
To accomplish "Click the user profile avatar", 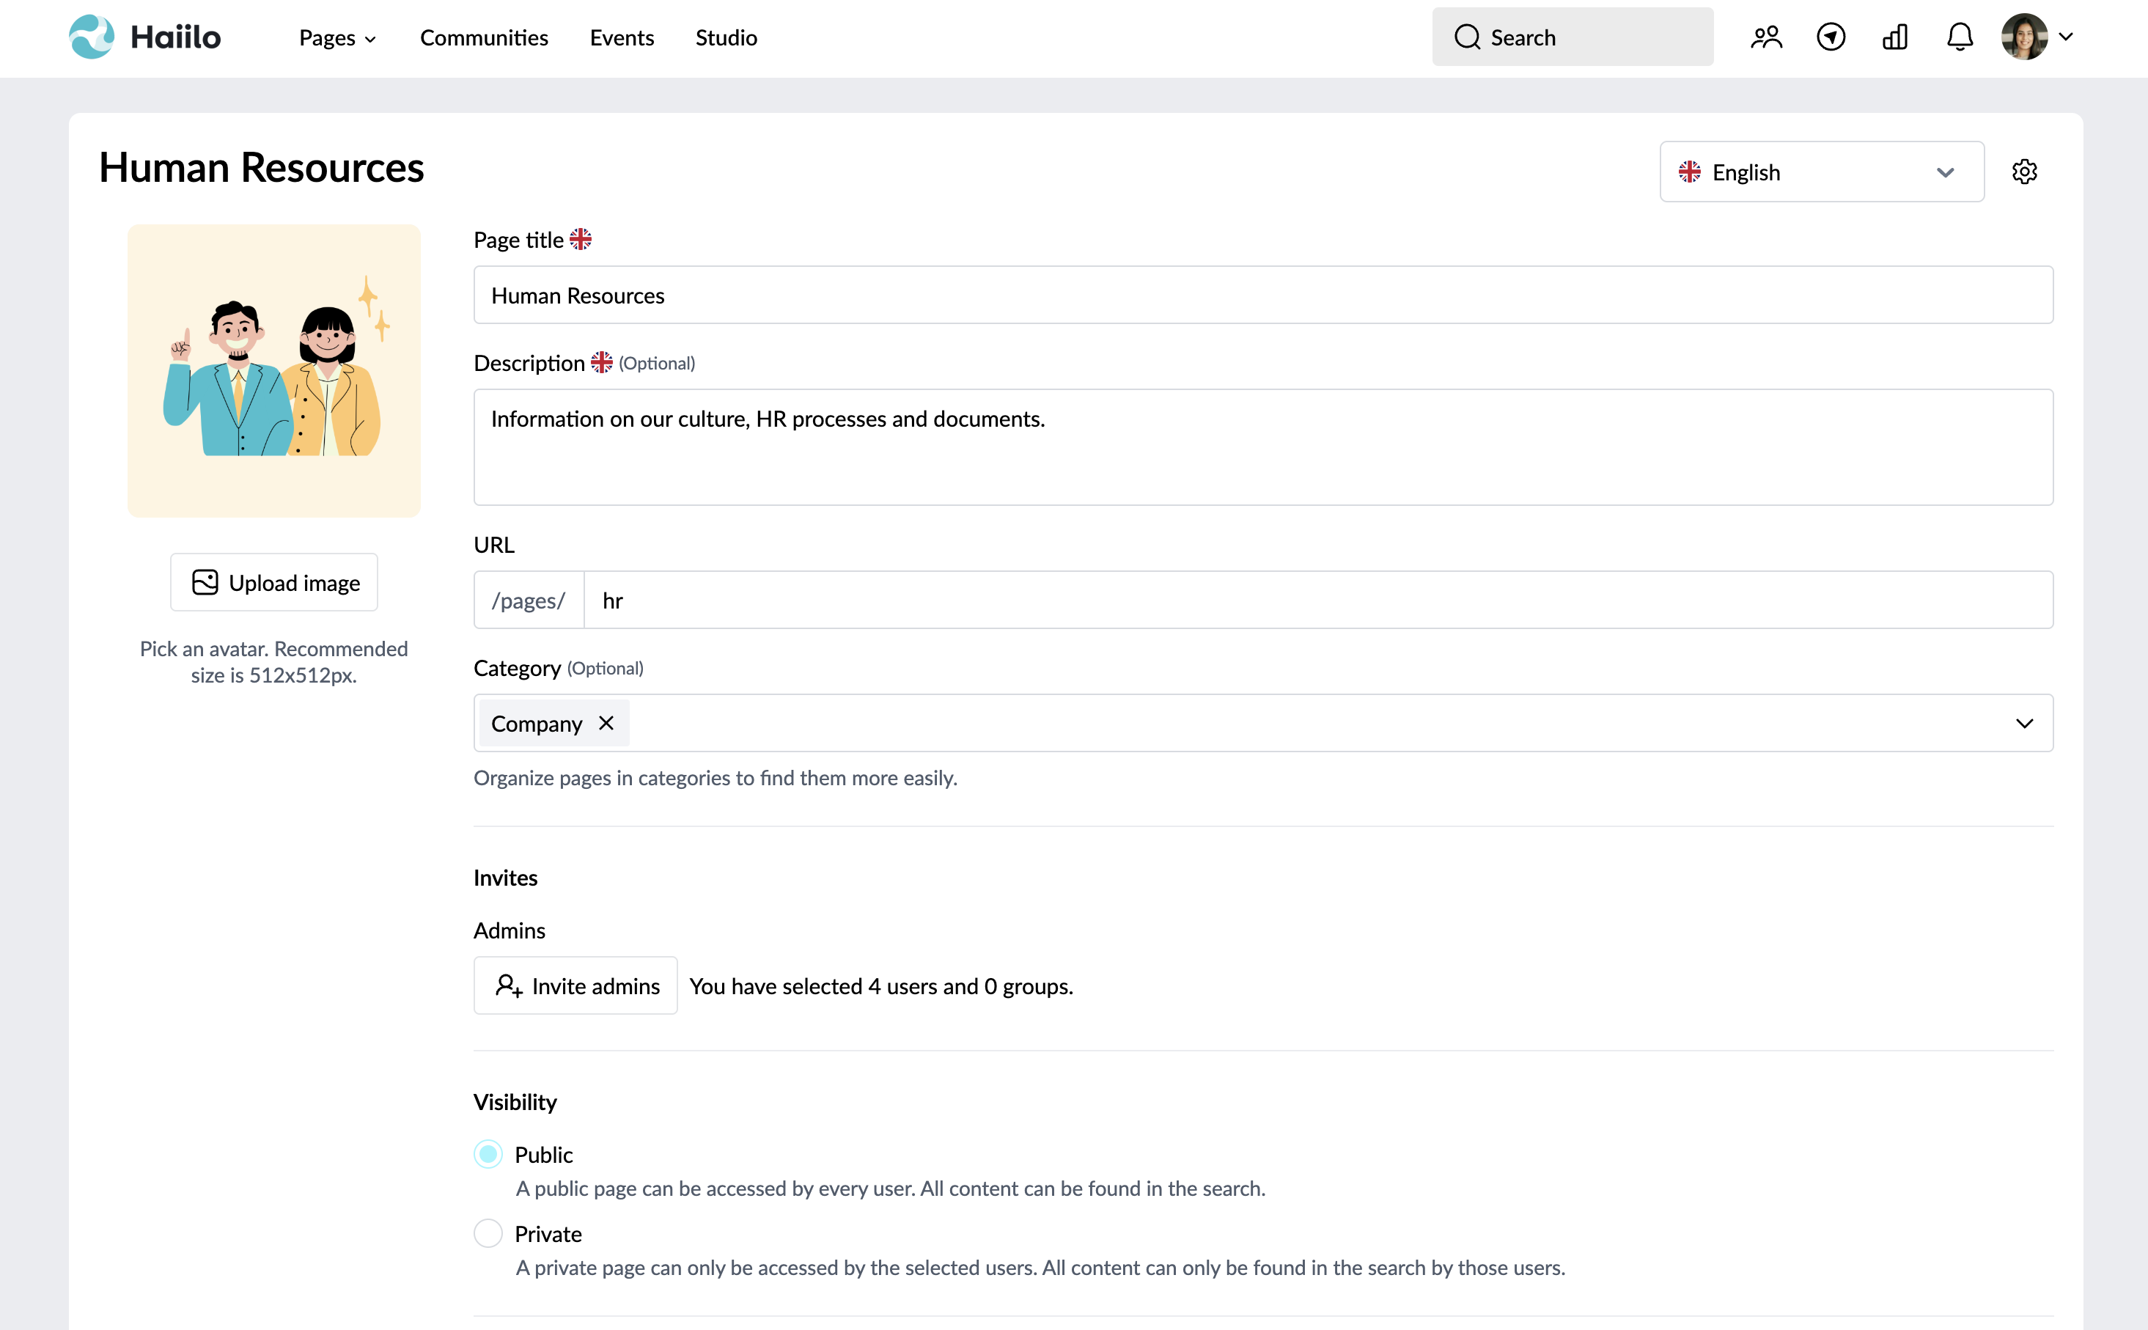I will [2024, 37].
